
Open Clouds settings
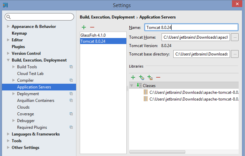point(23,107)
